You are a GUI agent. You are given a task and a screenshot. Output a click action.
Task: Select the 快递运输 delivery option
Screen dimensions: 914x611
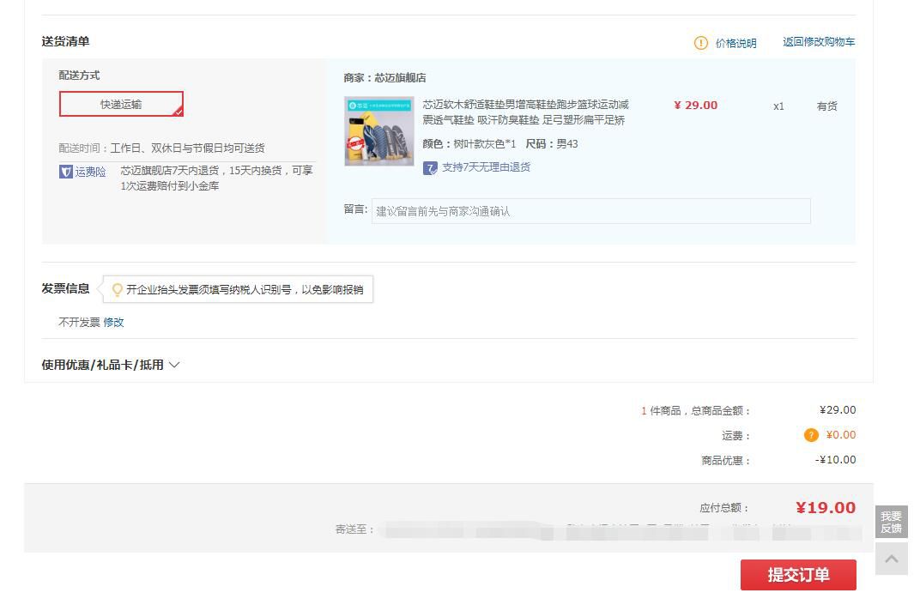(x=121, y=104)
